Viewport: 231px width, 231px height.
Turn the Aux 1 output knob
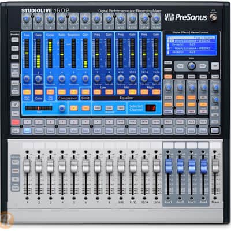pyautogui.click(x=168, y=87)
